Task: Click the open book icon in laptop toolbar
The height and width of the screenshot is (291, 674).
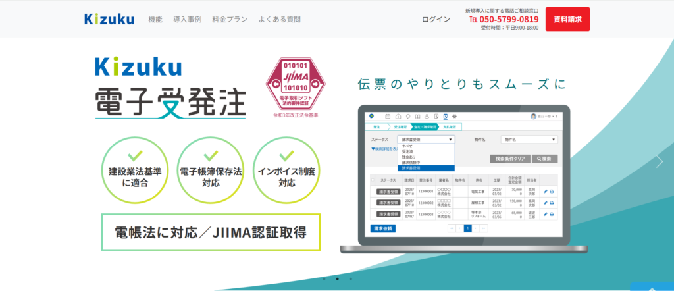Action: point(417,116)
